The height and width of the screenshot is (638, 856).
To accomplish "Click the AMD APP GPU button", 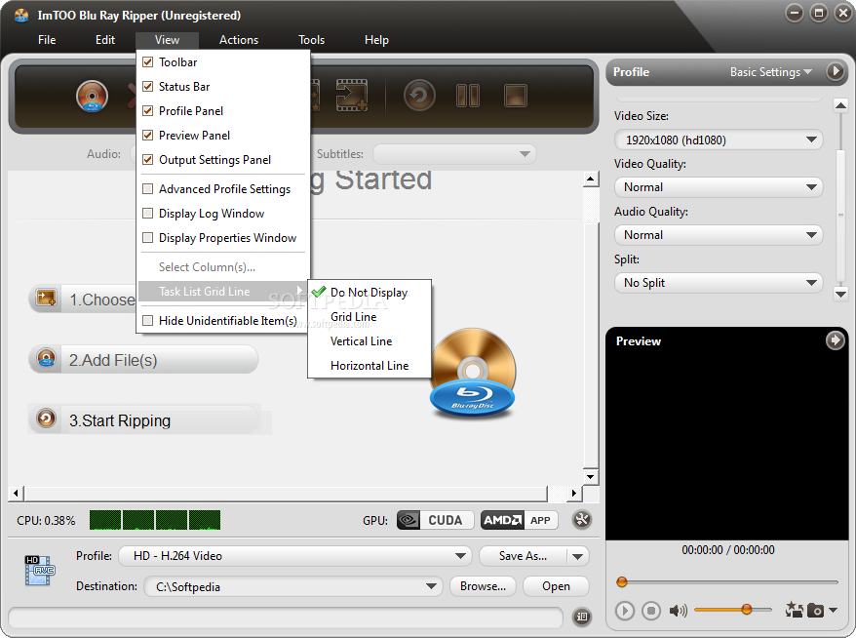I will coord(520,520).
